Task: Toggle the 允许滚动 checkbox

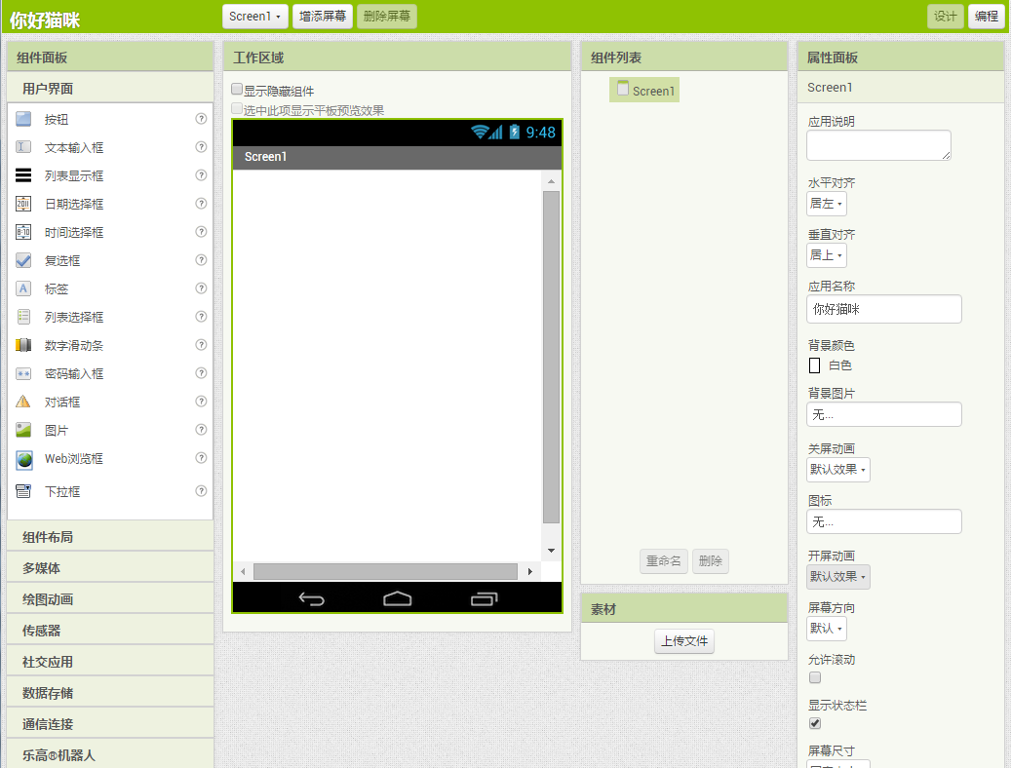Action: [815, 677]
